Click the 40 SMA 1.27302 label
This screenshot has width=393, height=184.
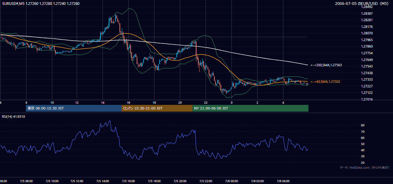325,82
